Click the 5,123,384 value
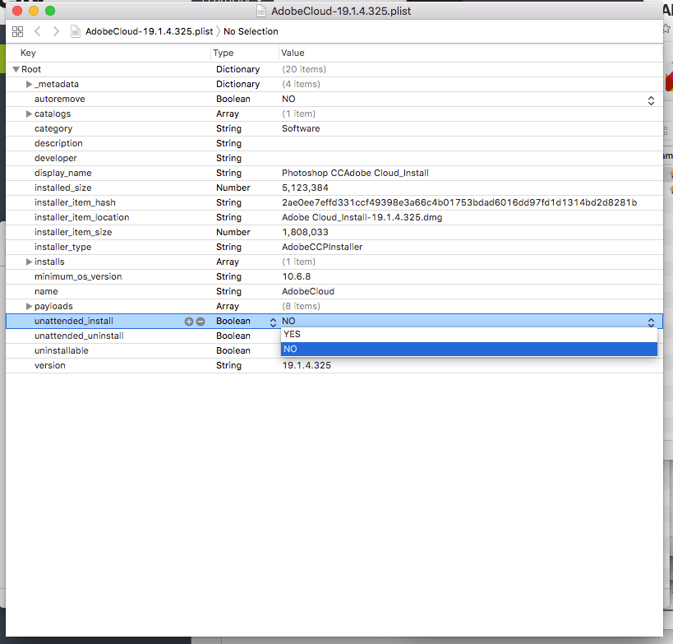Screen dimensions: 673x644 pyautogui.click(x=305, y=188)
